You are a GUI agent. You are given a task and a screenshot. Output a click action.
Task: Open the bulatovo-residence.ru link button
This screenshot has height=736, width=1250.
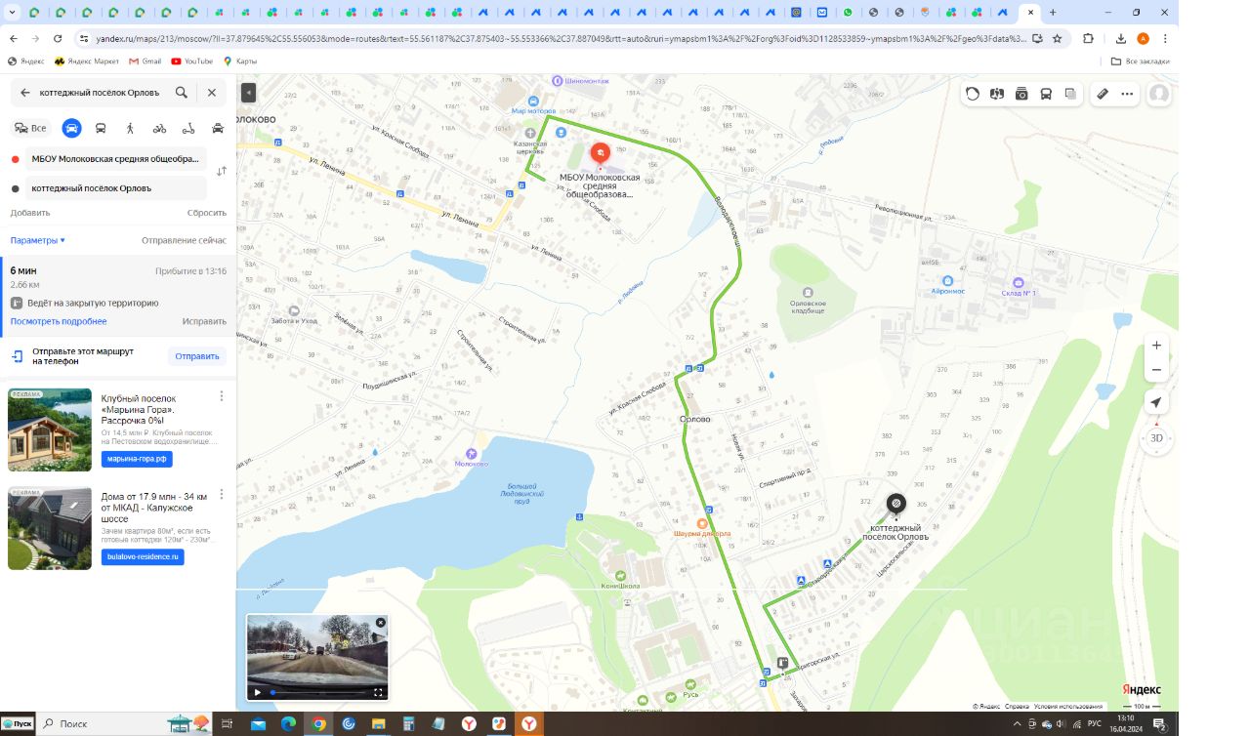click(143, 556)
